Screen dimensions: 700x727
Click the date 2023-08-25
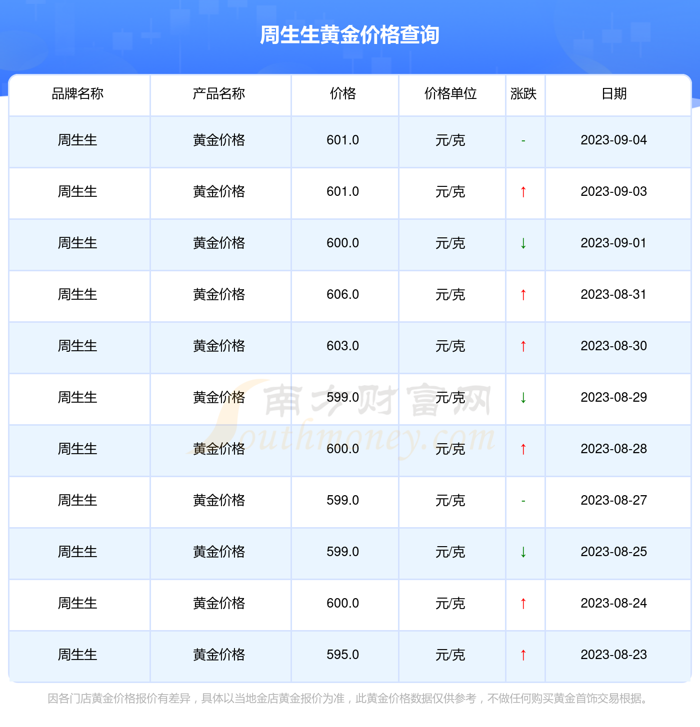coord(613,552)
